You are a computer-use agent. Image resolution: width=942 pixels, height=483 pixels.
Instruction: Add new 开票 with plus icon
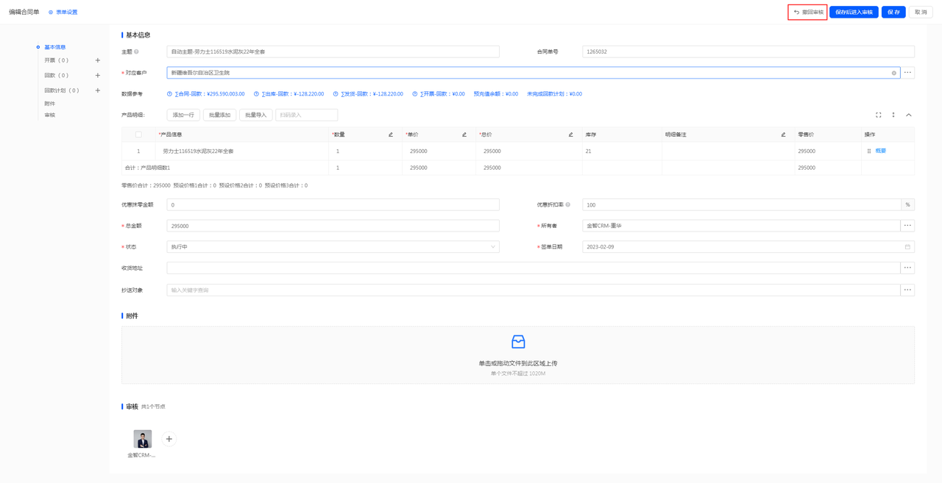pos(98,60)
